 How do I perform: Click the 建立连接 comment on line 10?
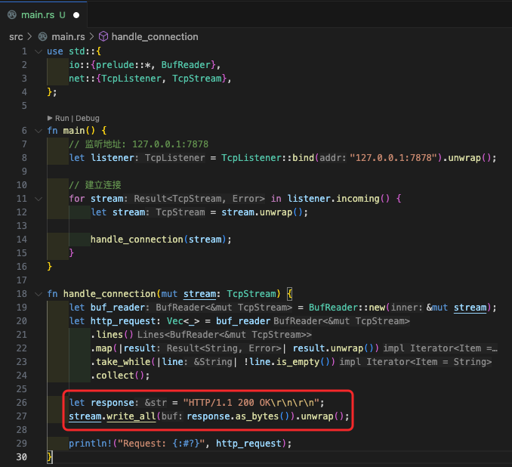[x=94, y=185]
